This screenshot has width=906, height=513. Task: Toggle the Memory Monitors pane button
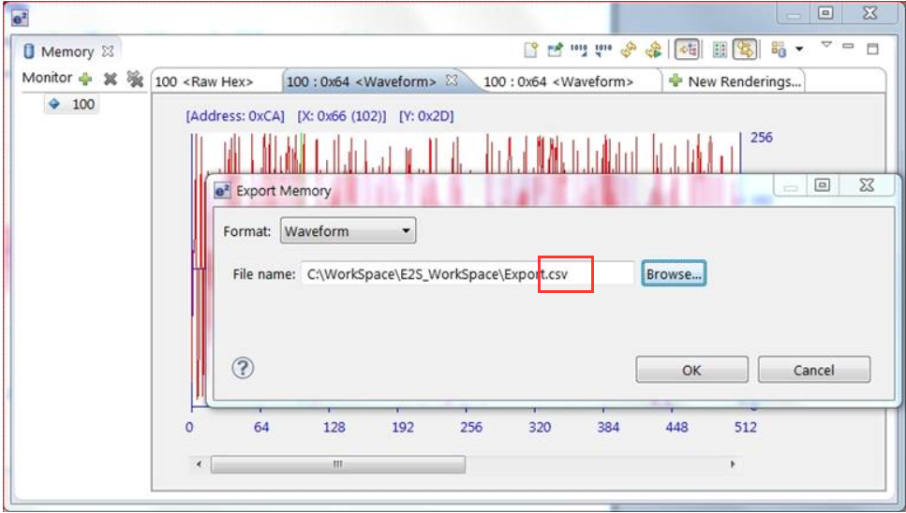click(687, 50)
